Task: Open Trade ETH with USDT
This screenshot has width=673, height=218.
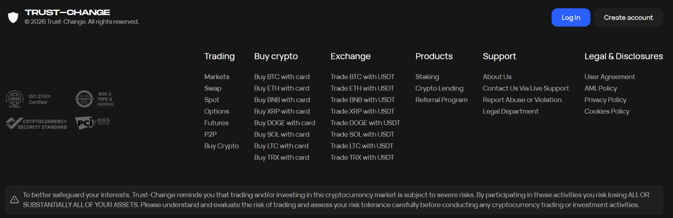Action: [x=362, y=88]
